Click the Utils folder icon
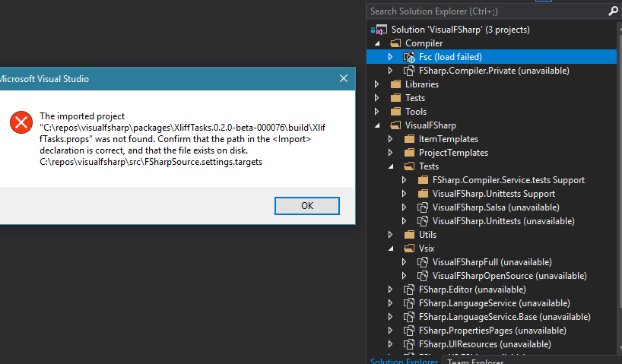Screen dimensions: 622x364 (409, 235)
